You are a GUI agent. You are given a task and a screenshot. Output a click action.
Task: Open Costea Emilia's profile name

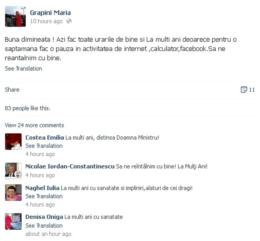(45, 137)
